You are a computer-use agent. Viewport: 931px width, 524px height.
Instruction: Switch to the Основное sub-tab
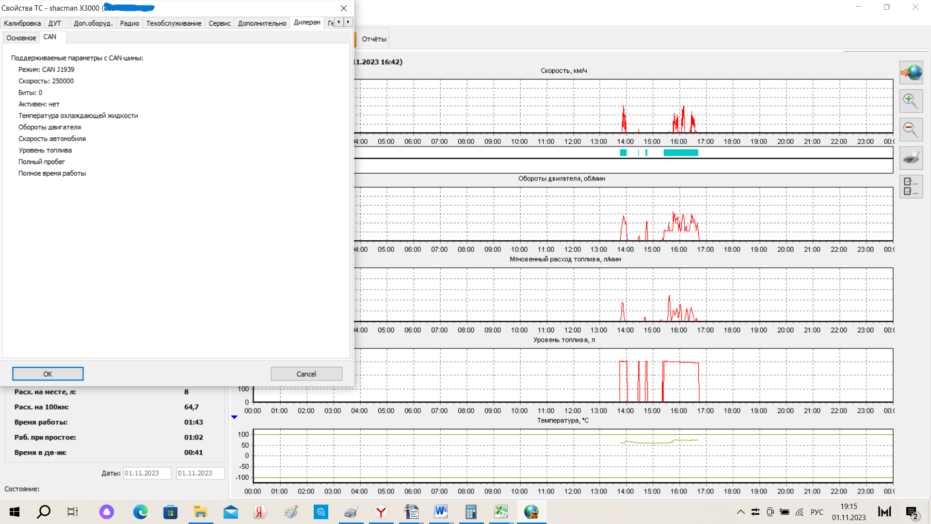(x=21, y=38)
